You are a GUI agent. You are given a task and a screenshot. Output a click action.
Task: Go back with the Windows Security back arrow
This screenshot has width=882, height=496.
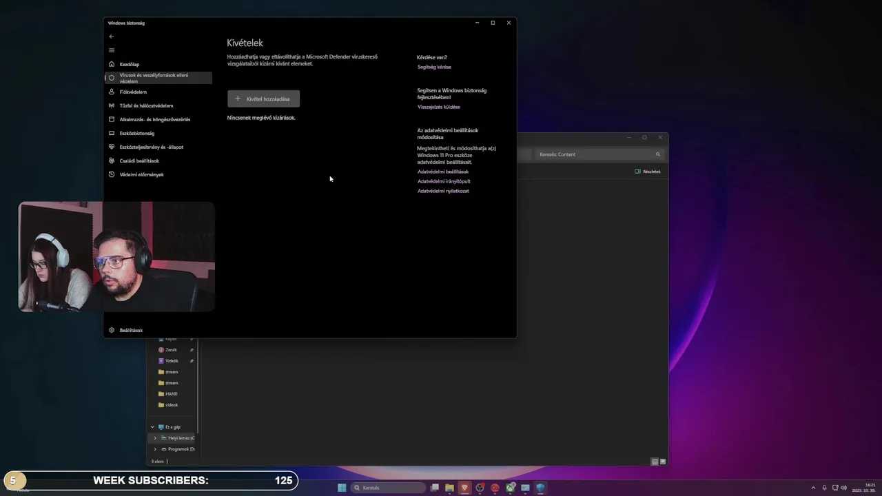tap(112, 37)
